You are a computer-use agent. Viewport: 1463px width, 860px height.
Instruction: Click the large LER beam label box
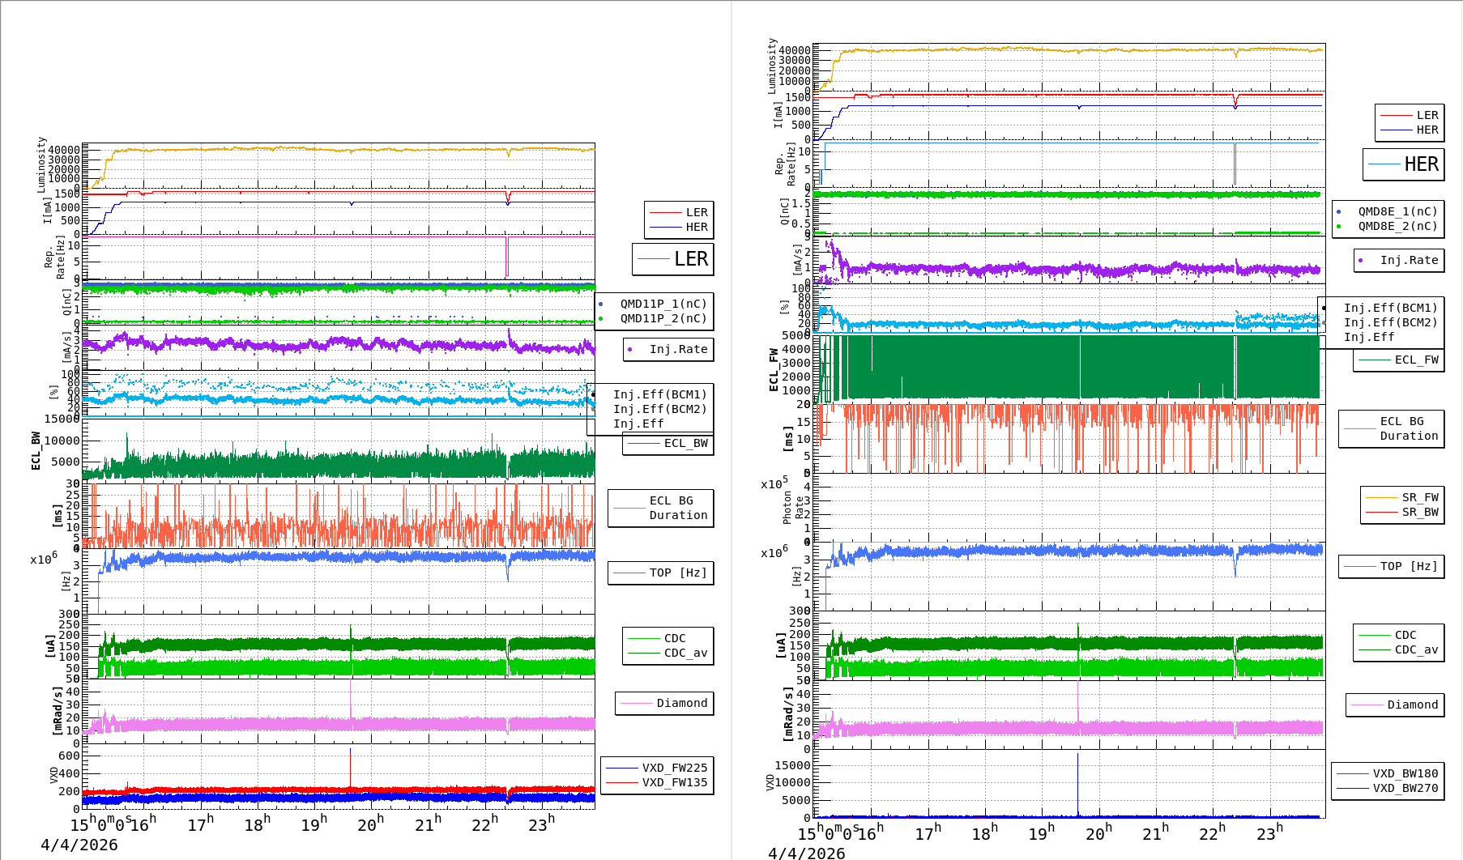[673, 259]
